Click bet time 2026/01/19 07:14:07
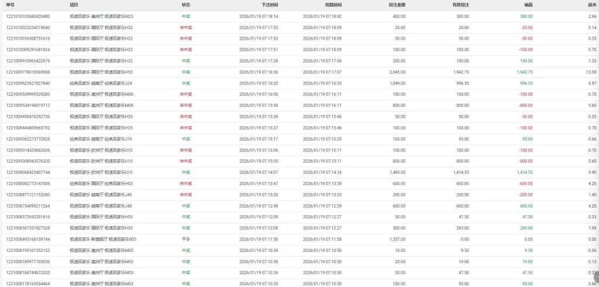 click(x=259, y=173)
